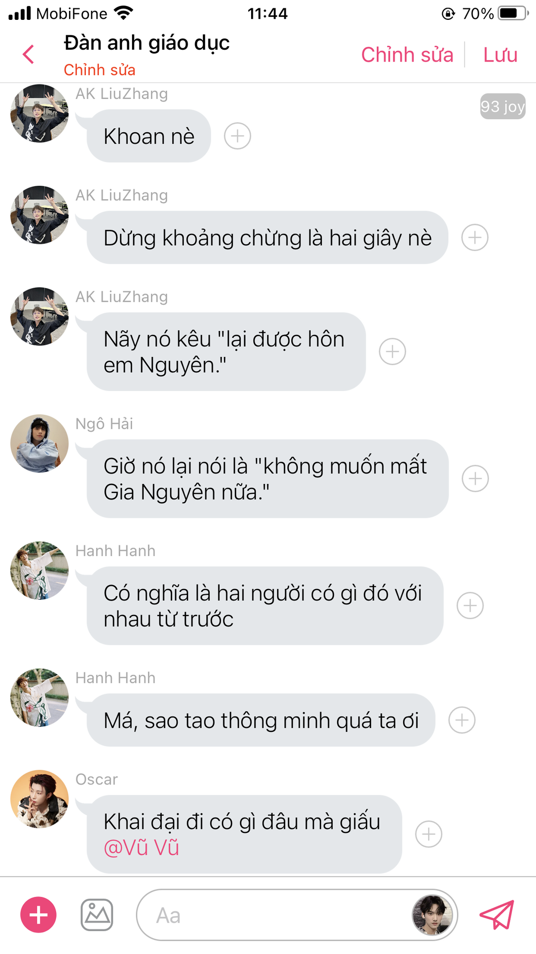536x954 pixels.
Task: Tap plus icon beside 'Có nghĩa là' message
Action: (470, 606)
